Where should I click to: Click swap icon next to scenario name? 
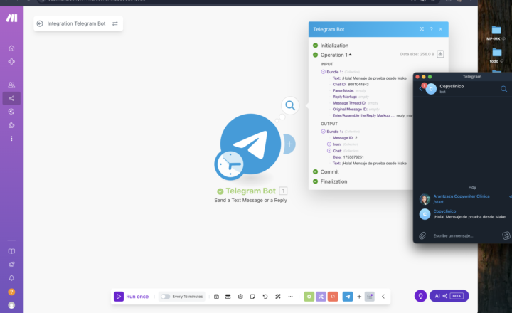pyautogui.click(x=115, y=23)
